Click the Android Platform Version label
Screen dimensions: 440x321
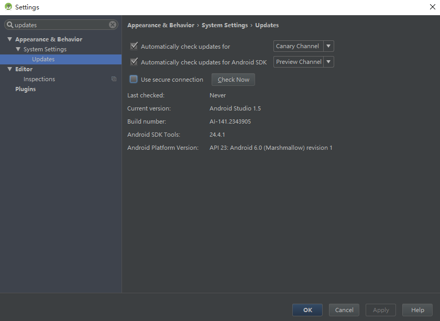163,148
